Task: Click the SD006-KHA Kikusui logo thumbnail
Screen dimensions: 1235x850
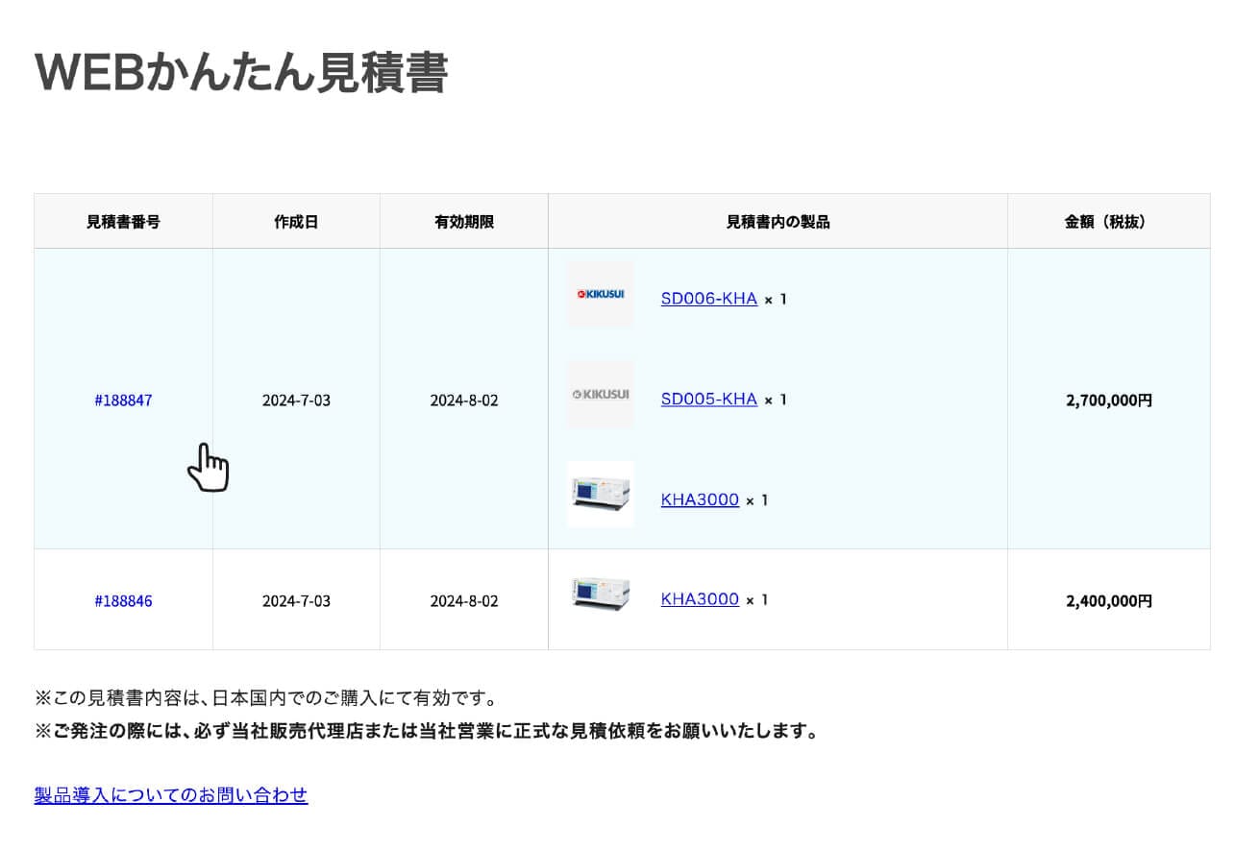Action: (601, 295)
